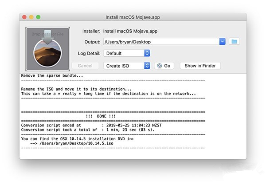Click the folder browse icon beside Output
Screen dimensions: 266x185
pos(235,41)
